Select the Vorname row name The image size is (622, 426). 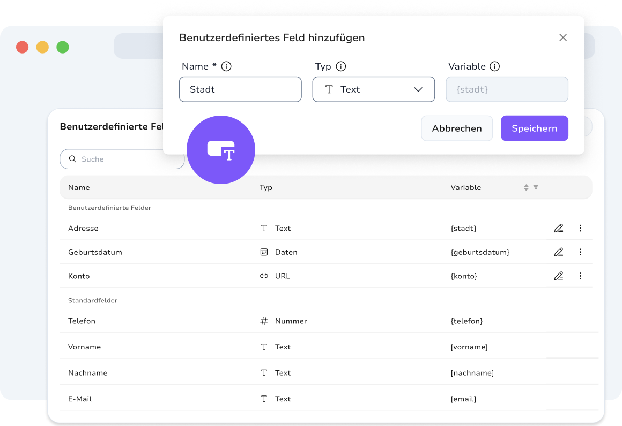[85, 347]
